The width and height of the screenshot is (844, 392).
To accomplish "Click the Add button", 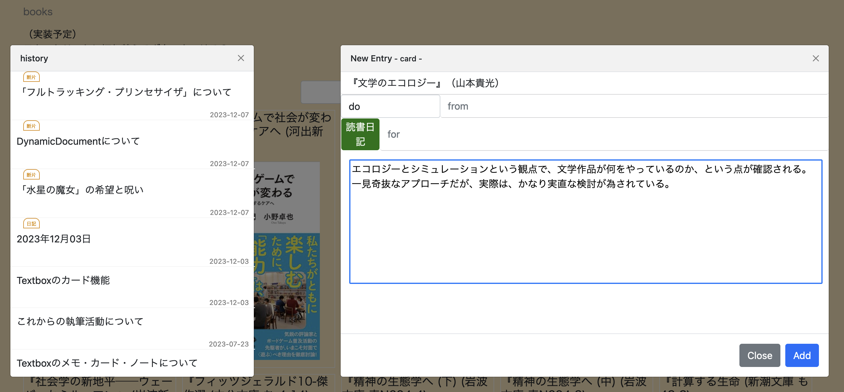I will pyautogui.click(x=801, y=355).
